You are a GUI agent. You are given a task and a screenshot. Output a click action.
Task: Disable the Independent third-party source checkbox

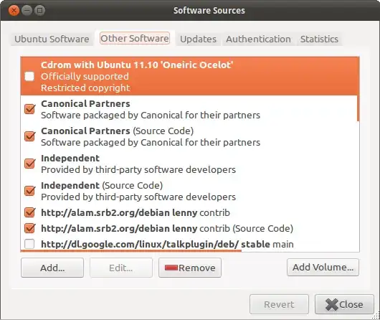[29, 164]
